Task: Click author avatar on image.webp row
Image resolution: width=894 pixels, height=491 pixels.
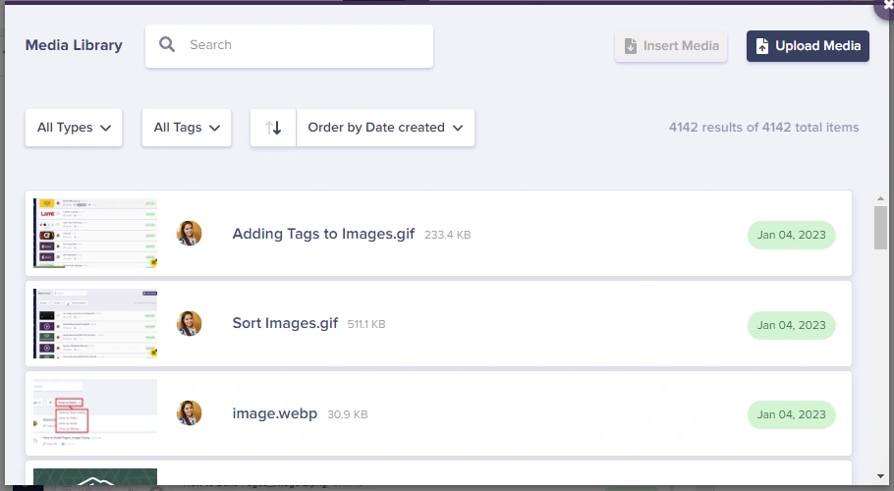Action: (x=189, y=413)
